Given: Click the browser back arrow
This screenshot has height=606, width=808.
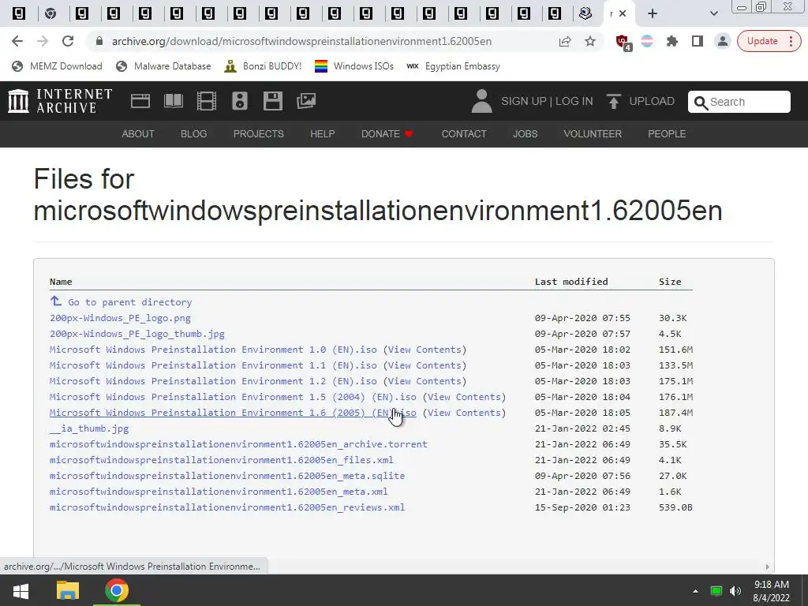Looking at the screenshot, I should (17, 41).
